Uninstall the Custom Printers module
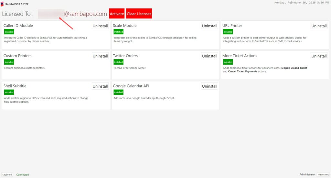 100,56
